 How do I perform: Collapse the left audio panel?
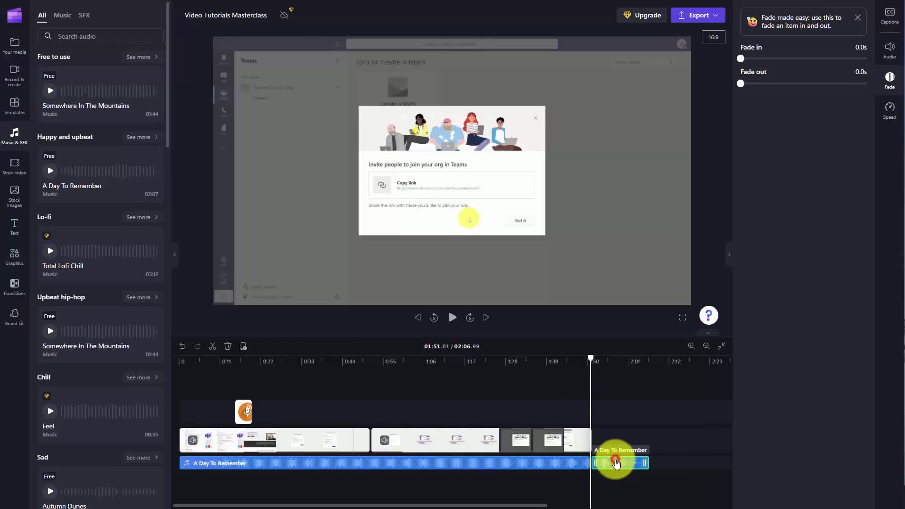[x=174, y=254]
